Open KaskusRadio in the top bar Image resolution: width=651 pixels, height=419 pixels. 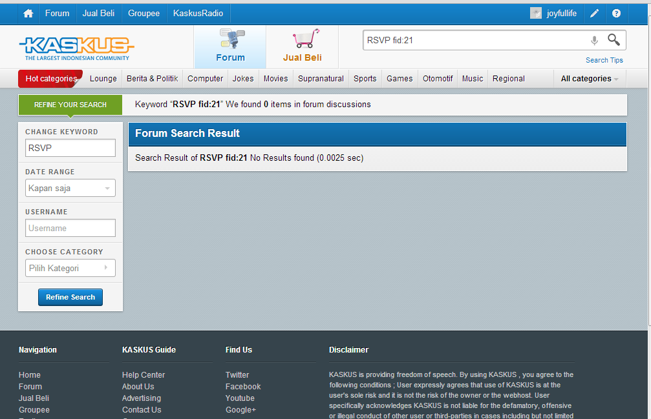click(198, 14)
